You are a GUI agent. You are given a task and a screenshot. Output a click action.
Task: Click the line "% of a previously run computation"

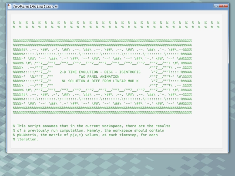88,130
